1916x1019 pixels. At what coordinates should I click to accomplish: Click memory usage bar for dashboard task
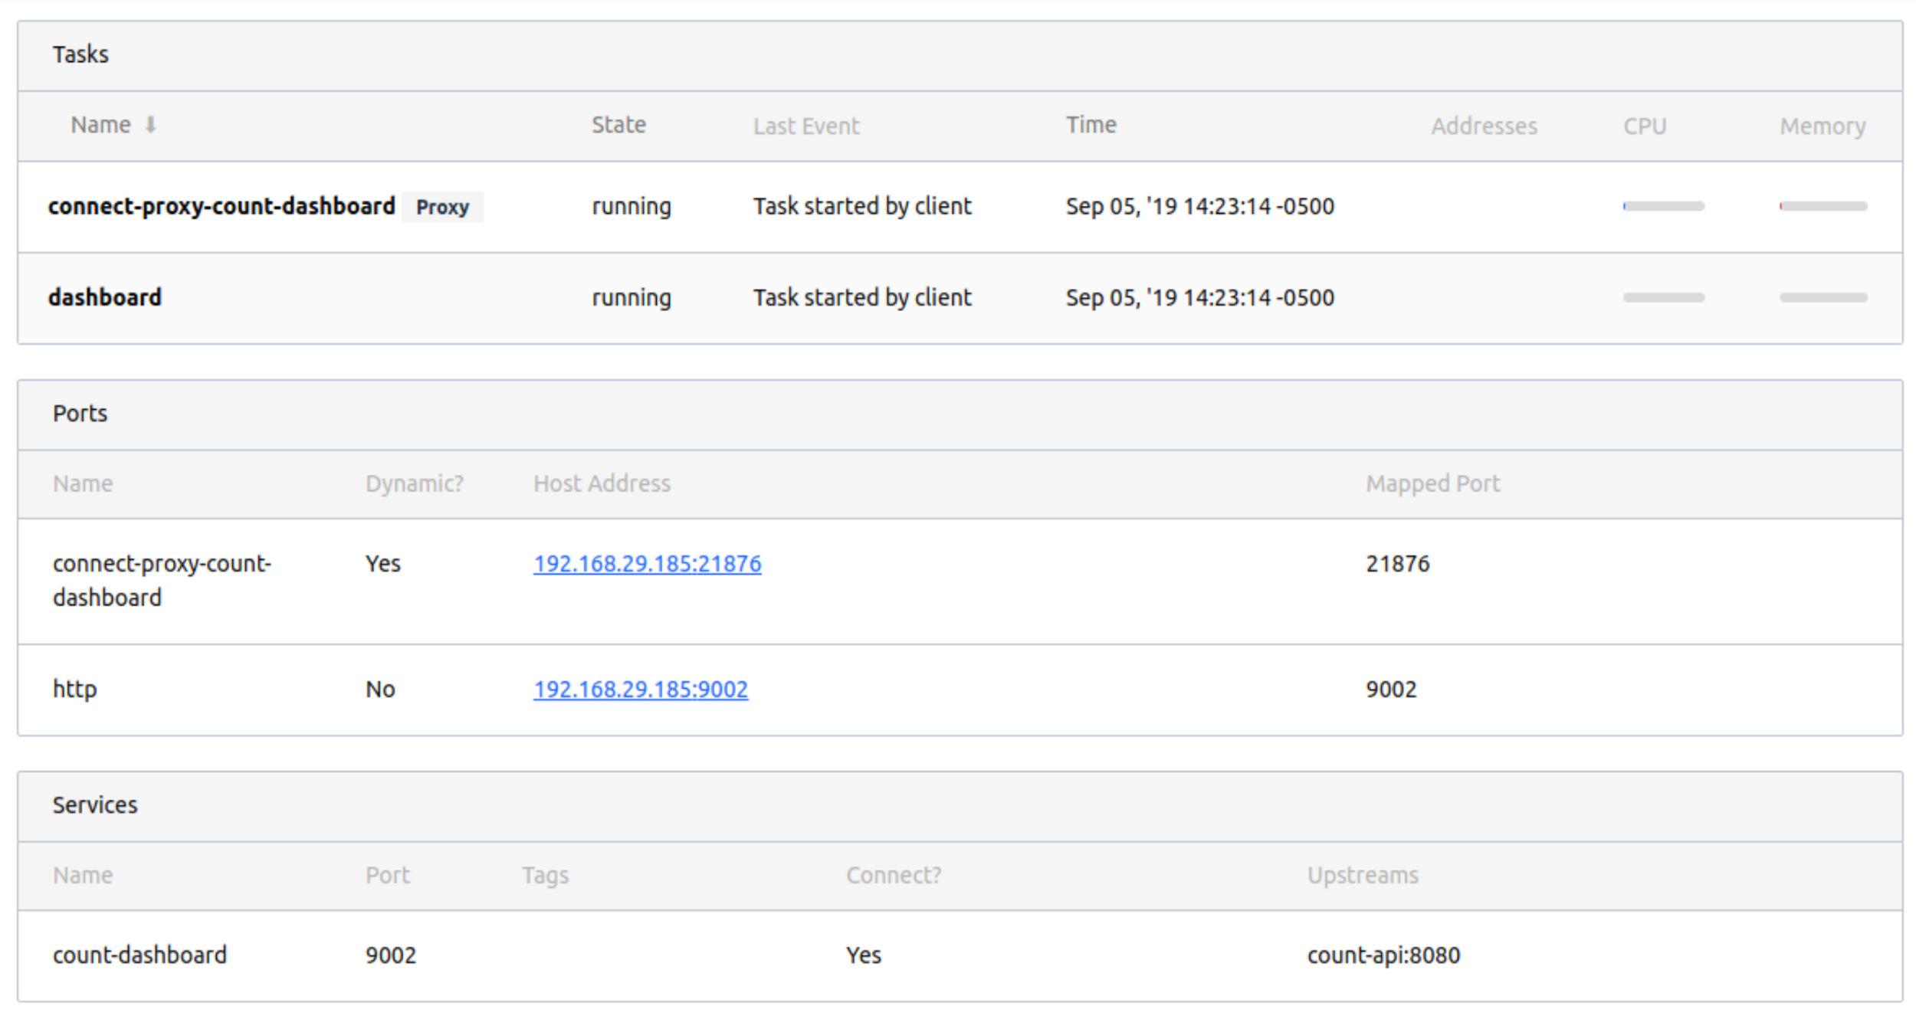pos(1822,297)
